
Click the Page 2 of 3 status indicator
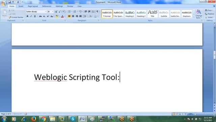[x=6, y=114]
